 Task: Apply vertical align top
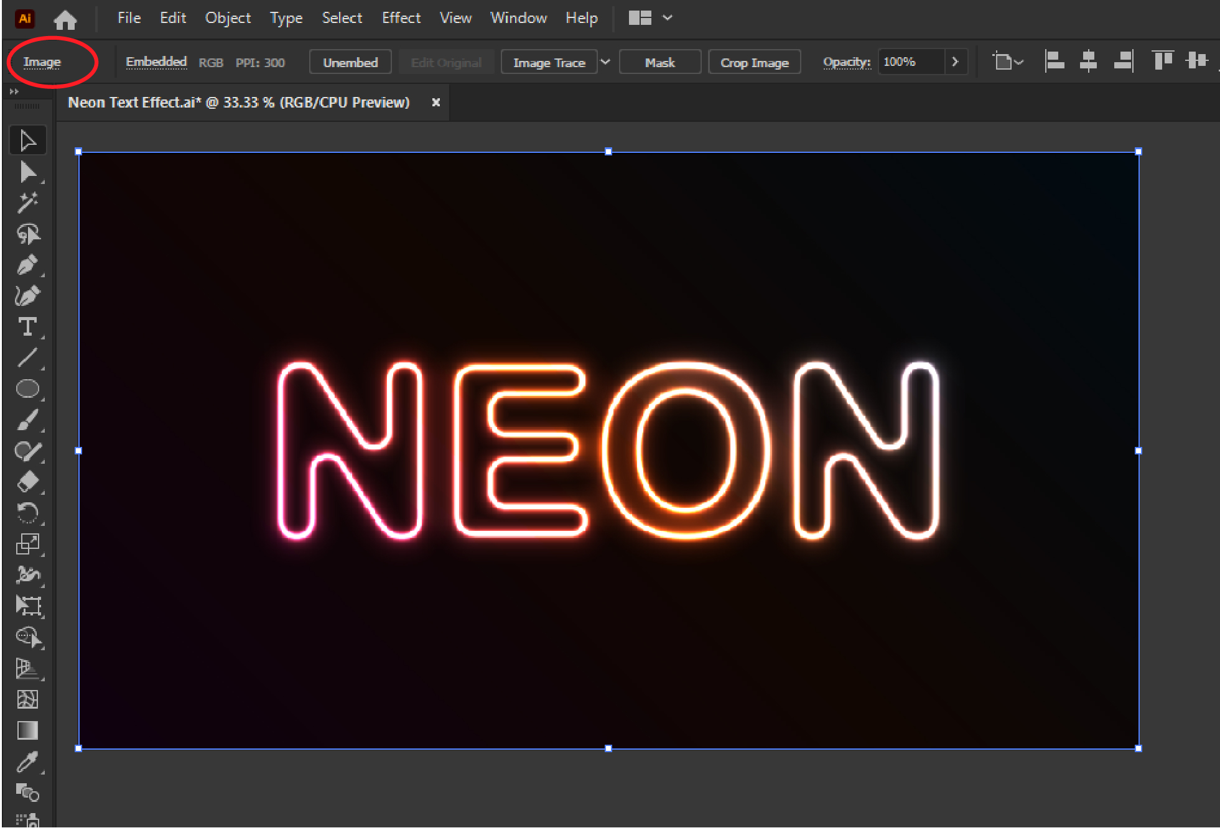pos(1162,60)
